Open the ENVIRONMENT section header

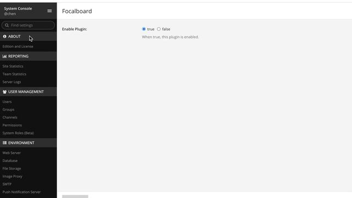point(28,143)
